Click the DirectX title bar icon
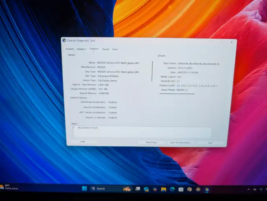The image size is (267, 201). 64,40
